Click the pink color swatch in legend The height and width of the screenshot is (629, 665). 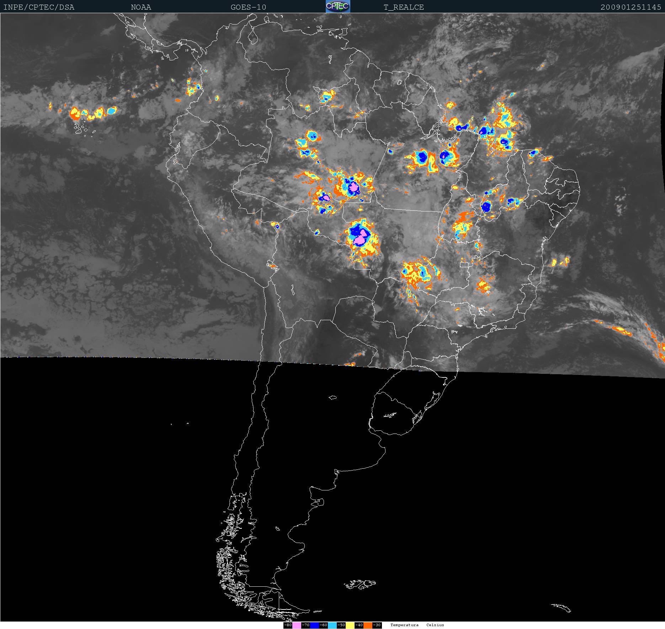(x=297, y=625)
